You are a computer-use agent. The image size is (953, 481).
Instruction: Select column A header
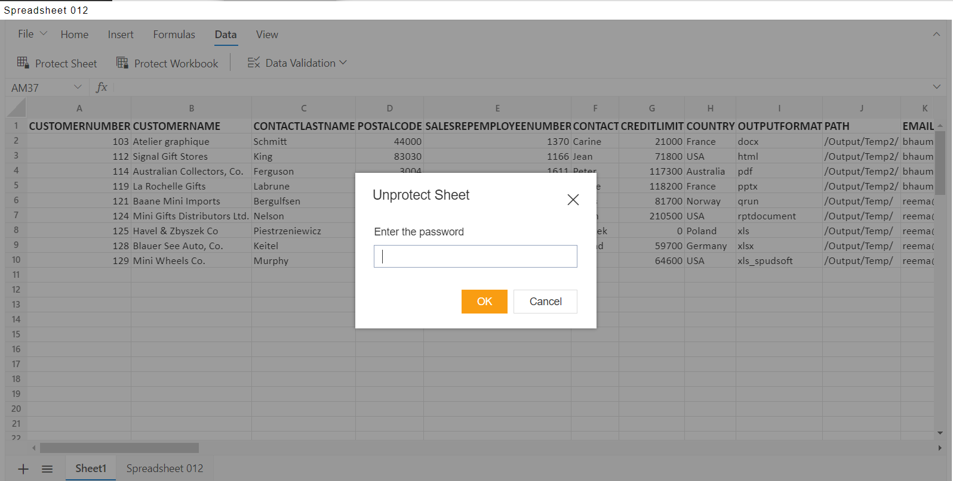[79, 108]
